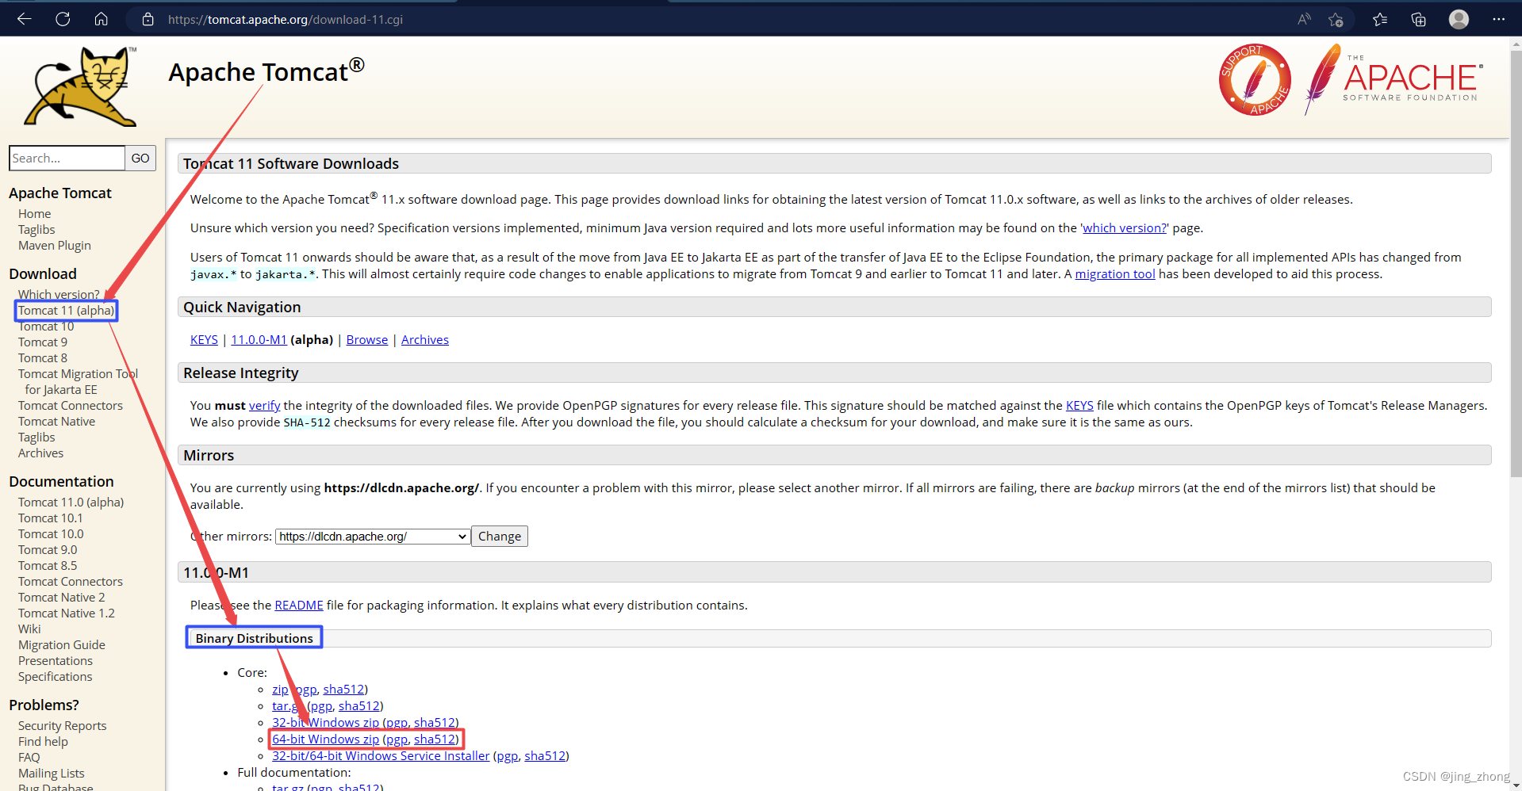View site info lock icon
This screenshot has width=1522, height=791.
[148, 19]
